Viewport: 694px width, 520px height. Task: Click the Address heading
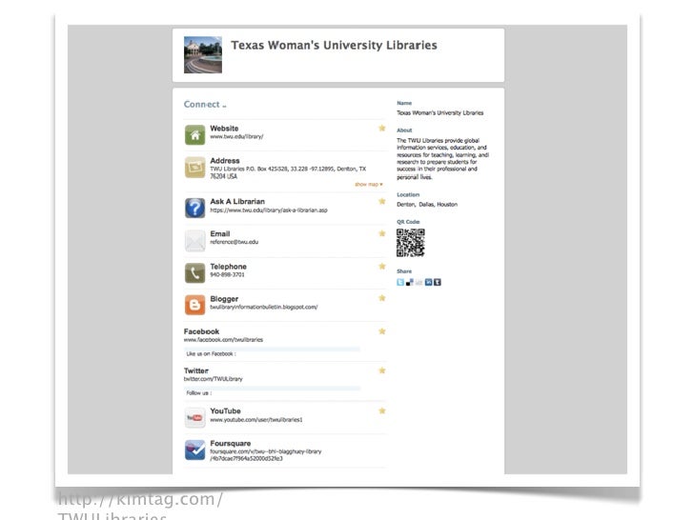pos(225,161)
